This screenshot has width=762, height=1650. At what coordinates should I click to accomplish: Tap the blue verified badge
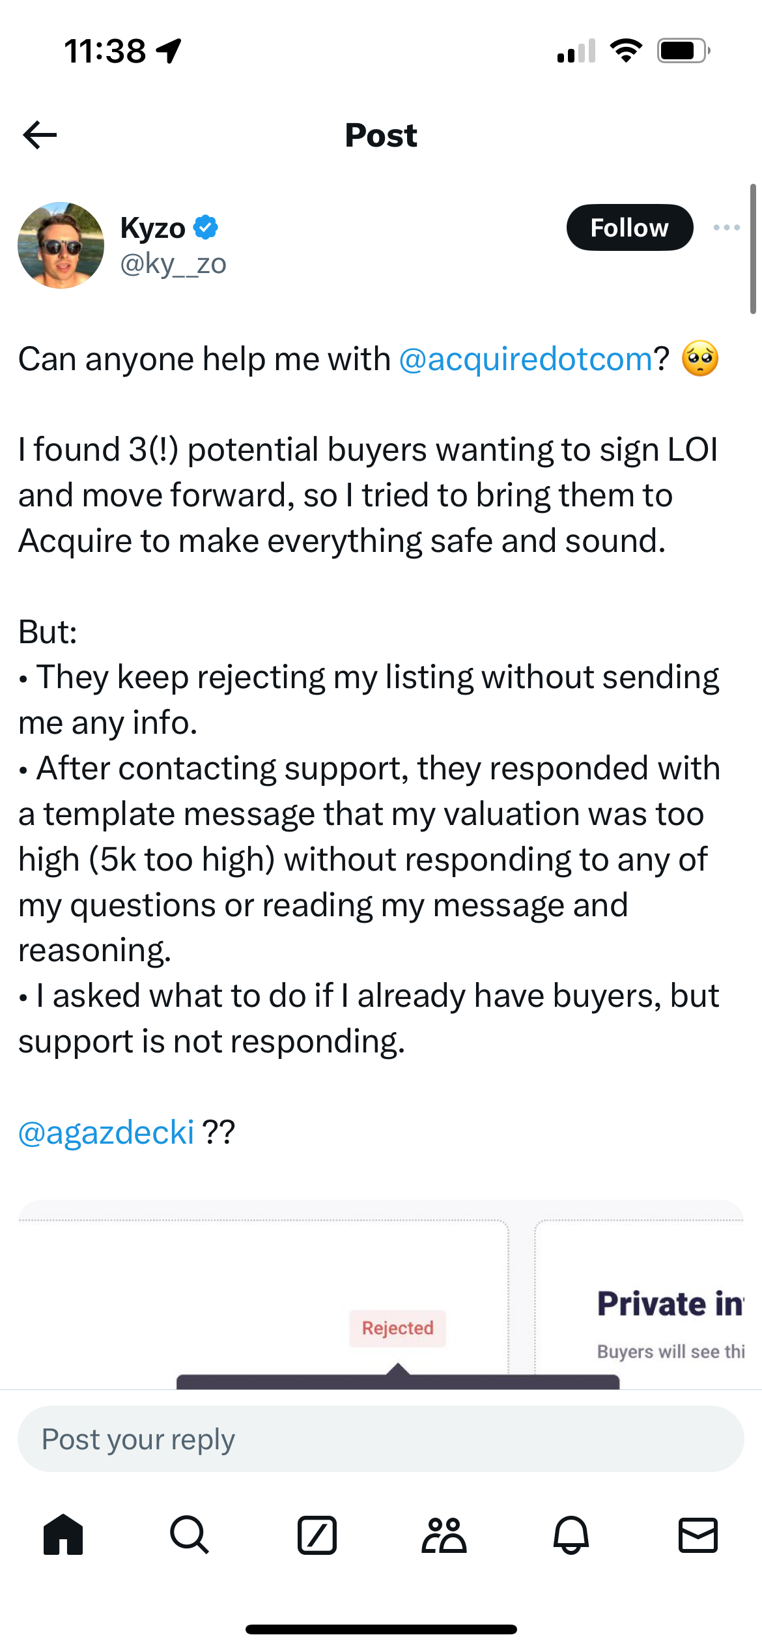click(206, 227)
